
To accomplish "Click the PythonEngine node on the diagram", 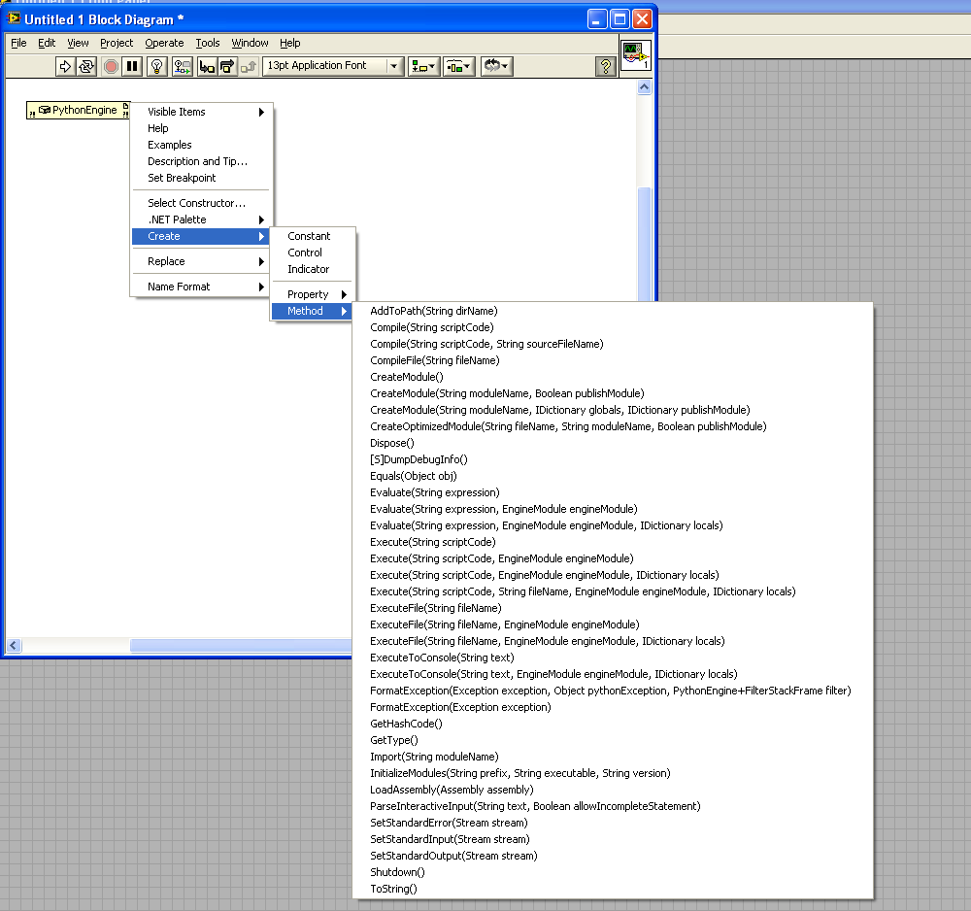I will click(79, 111).
